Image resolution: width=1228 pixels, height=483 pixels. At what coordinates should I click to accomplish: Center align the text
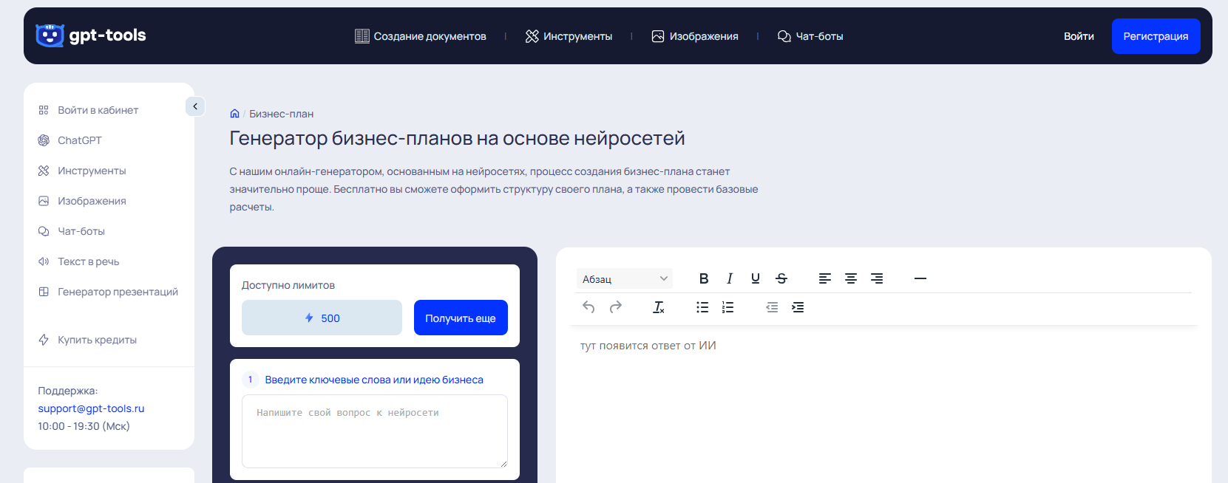coord(851,278)
